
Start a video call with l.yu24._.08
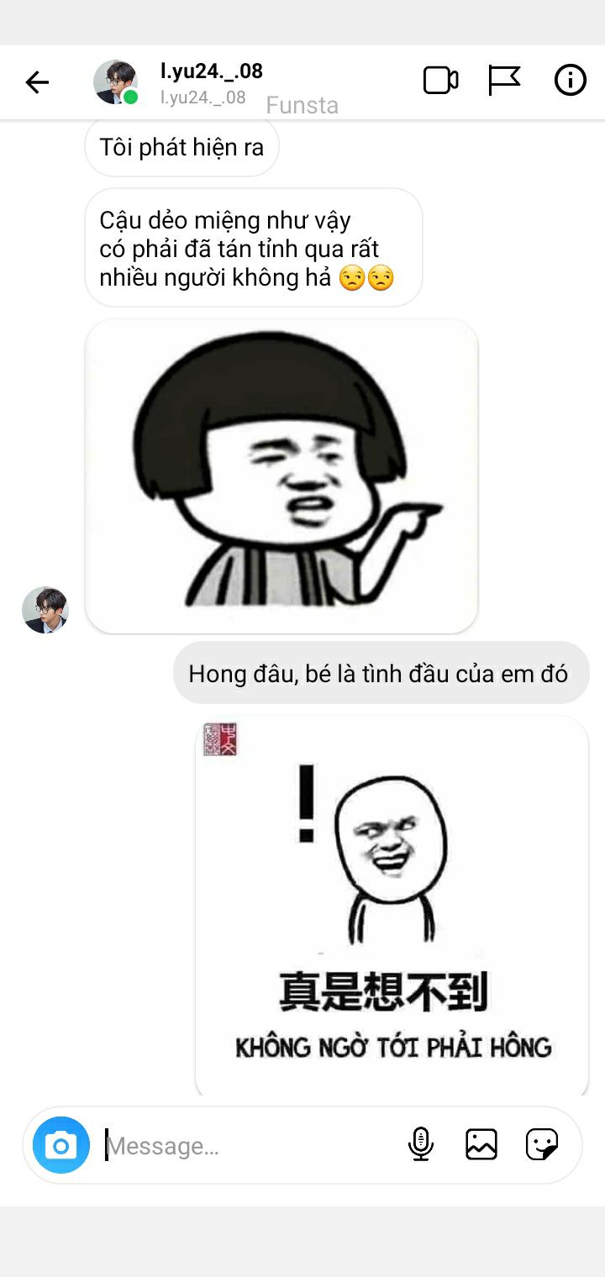point(440,81)
